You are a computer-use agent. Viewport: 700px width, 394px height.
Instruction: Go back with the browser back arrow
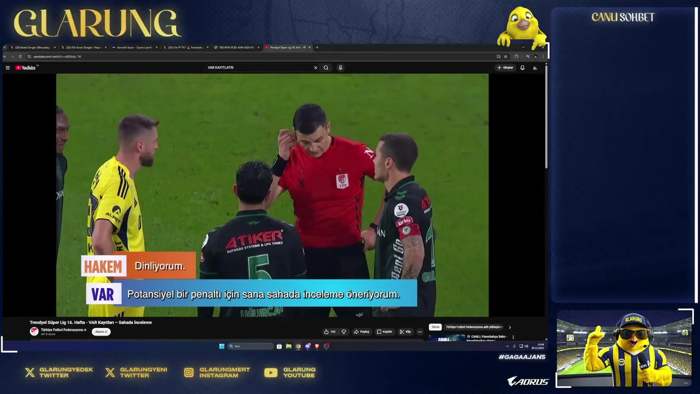(5, 56)
